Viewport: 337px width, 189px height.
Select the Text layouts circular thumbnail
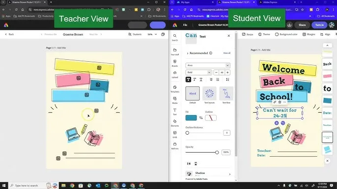pyautogui.click(x=209, y=93)
